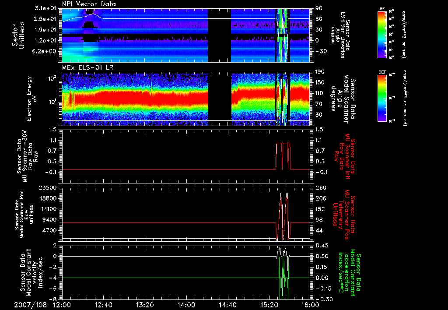Click the 150 scanner angle tick value

[320, 82]
